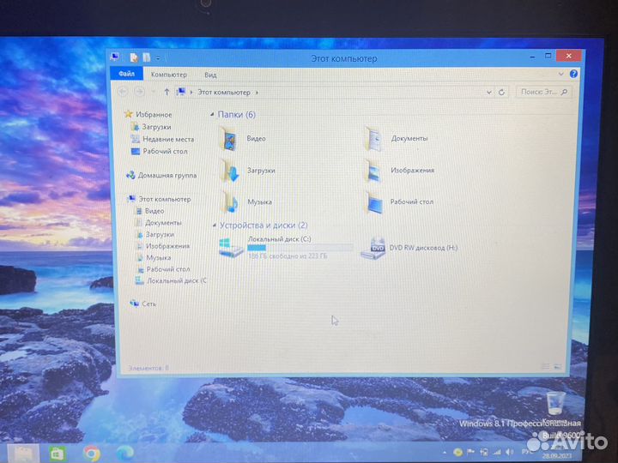This screenshot has width=618, height=463.
Task: Open Customize Quick Access Toolbar dropdown
Action: coord(158,58)
